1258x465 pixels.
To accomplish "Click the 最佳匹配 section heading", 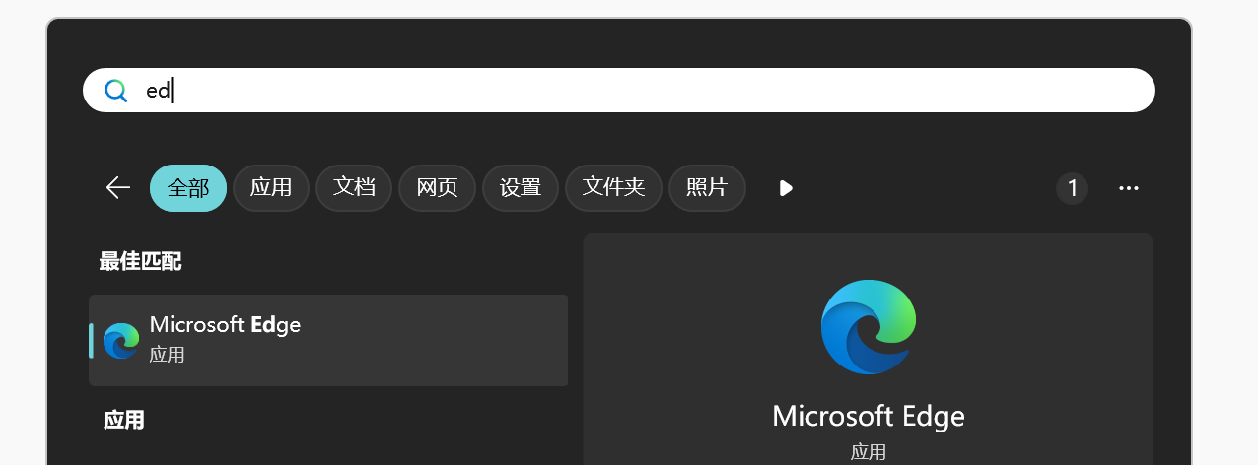I will [x=140, y=261].
